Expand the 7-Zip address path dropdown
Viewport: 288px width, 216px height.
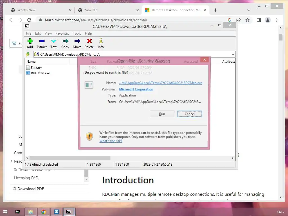[x=233, y=54]
